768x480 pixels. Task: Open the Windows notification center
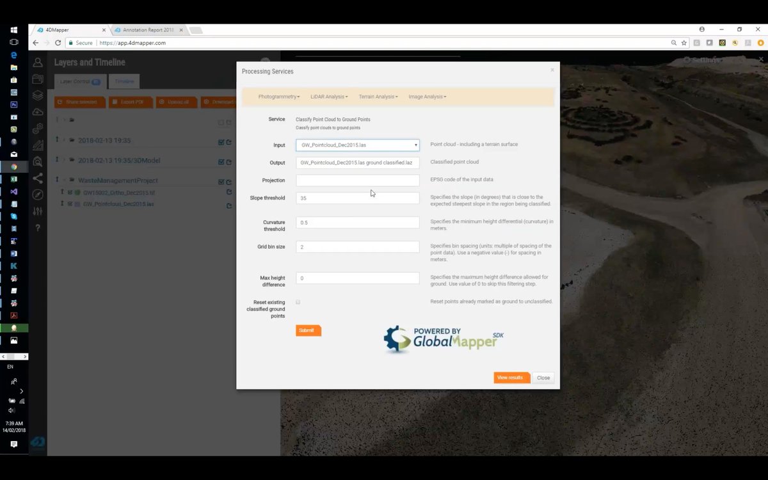coord(13,444)
